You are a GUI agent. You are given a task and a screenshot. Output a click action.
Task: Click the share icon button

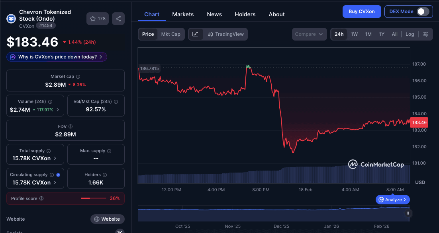[x=118, y=19]
